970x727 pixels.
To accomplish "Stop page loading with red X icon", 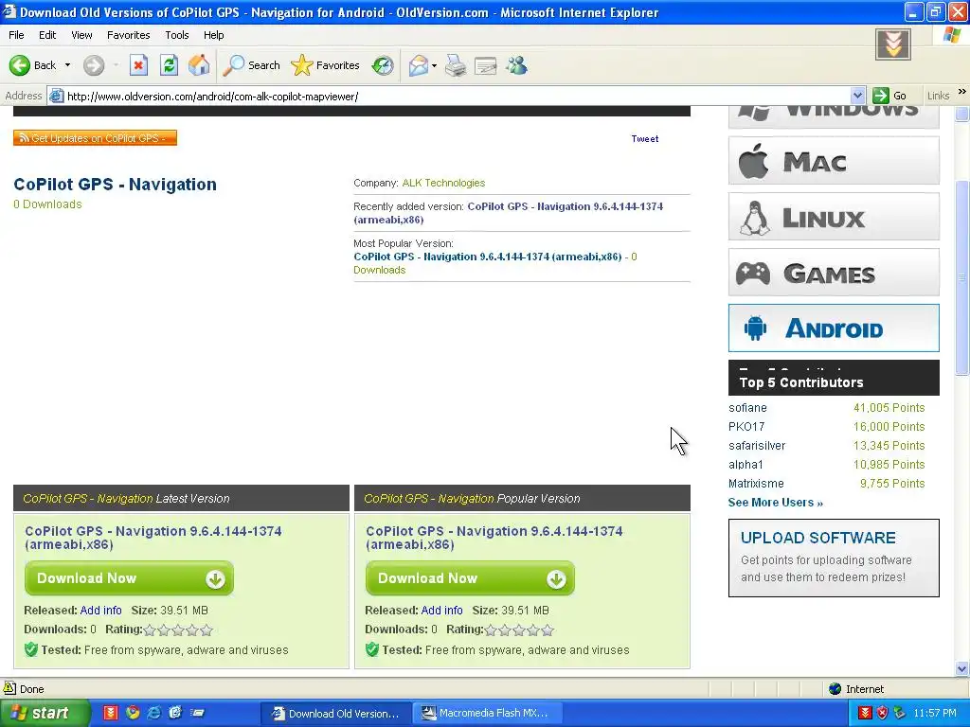I will [138, 65].
